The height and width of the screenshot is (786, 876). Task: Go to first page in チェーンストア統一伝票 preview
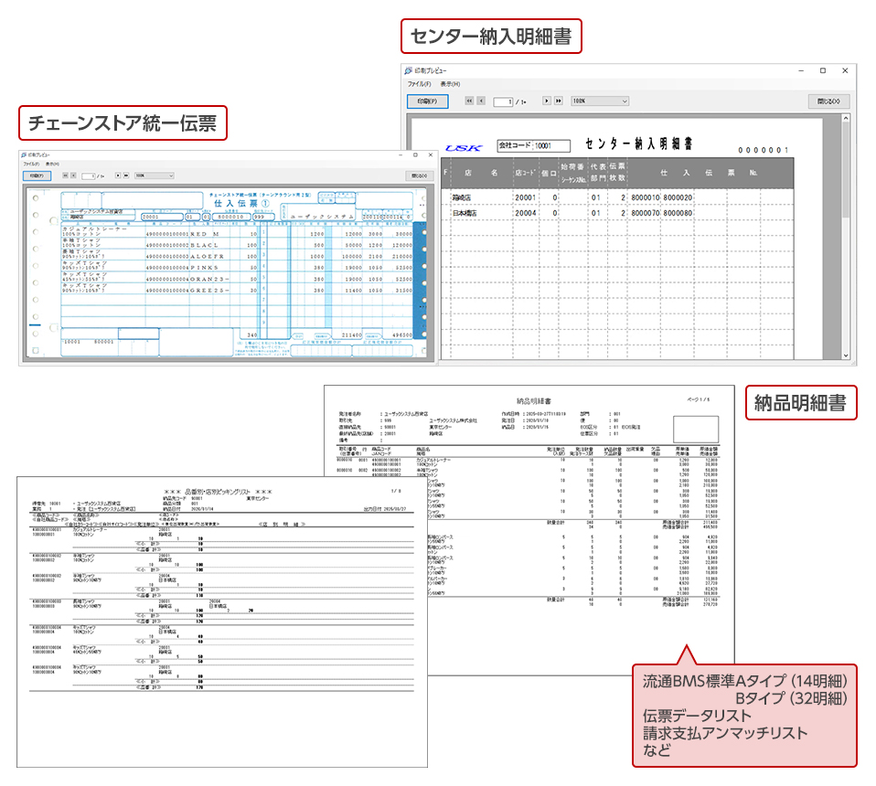[64, 175]
